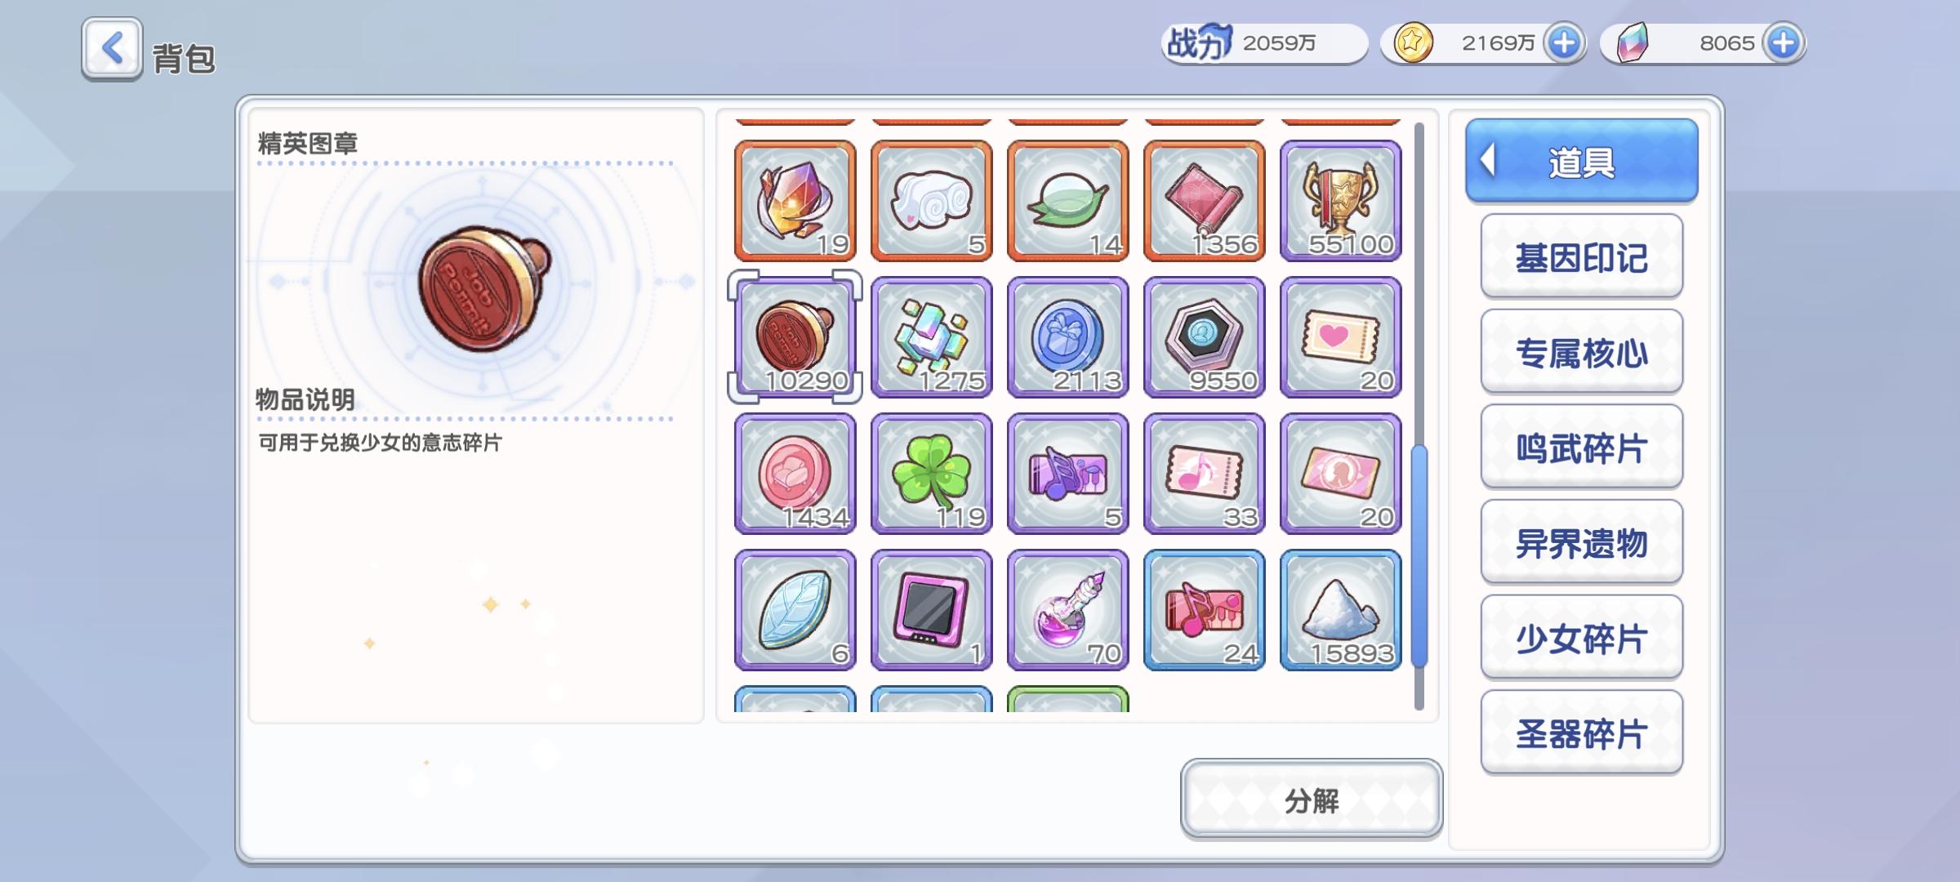This screenshot has width=1960, height=882.
Task: Select the red crystal gem item
Action: coord(795,201)
